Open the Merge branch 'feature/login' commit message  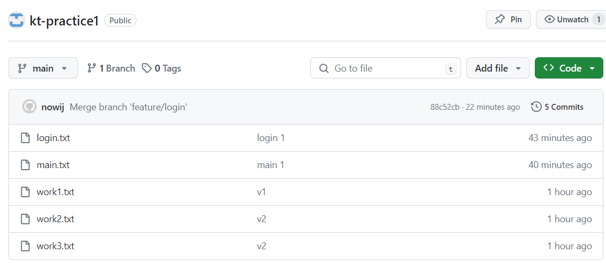click(128, 107)
